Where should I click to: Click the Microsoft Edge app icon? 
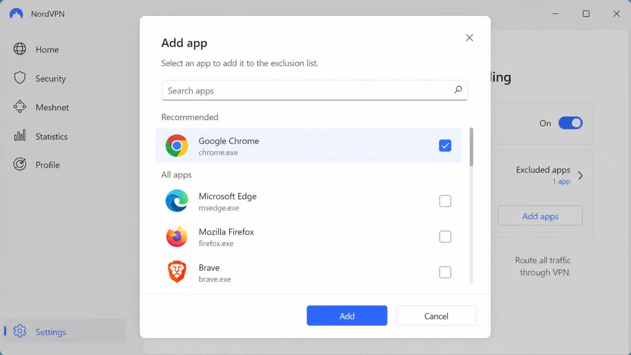[177, 201]
